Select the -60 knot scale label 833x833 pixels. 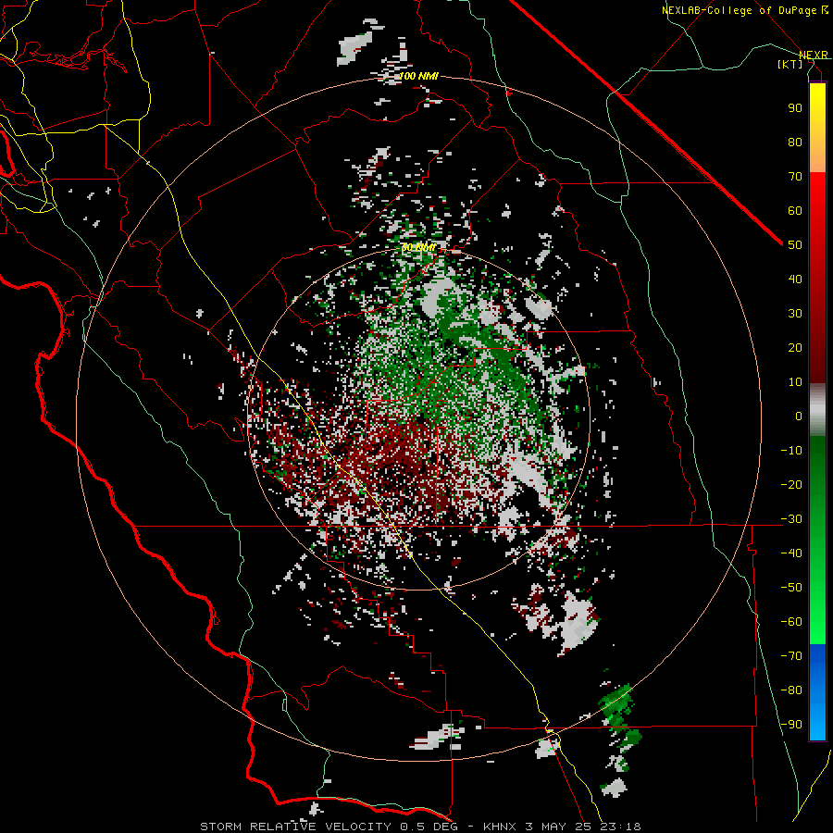click(x=791, y=622)
